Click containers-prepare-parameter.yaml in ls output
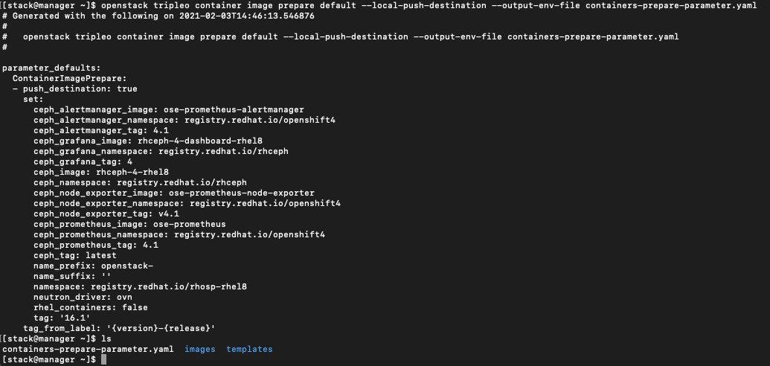Image resolution: width=770 pixels, height=366 pixels. pyautogui.click(x=88, y=350)
